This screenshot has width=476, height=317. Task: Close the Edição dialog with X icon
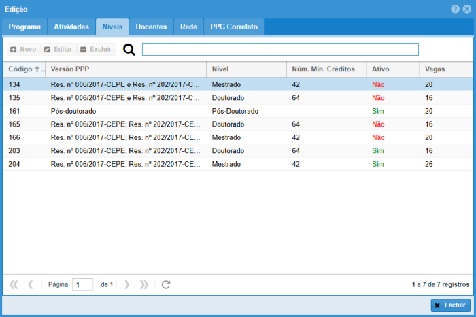click(466, 9)
